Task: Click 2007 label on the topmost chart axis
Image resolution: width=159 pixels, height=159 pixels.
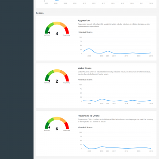Action: coord(46,4)
